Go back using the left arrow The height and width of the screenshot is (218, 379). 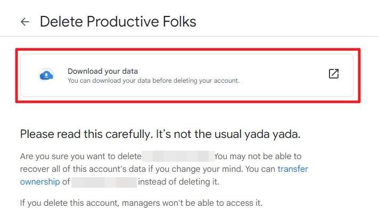[25, 22]
